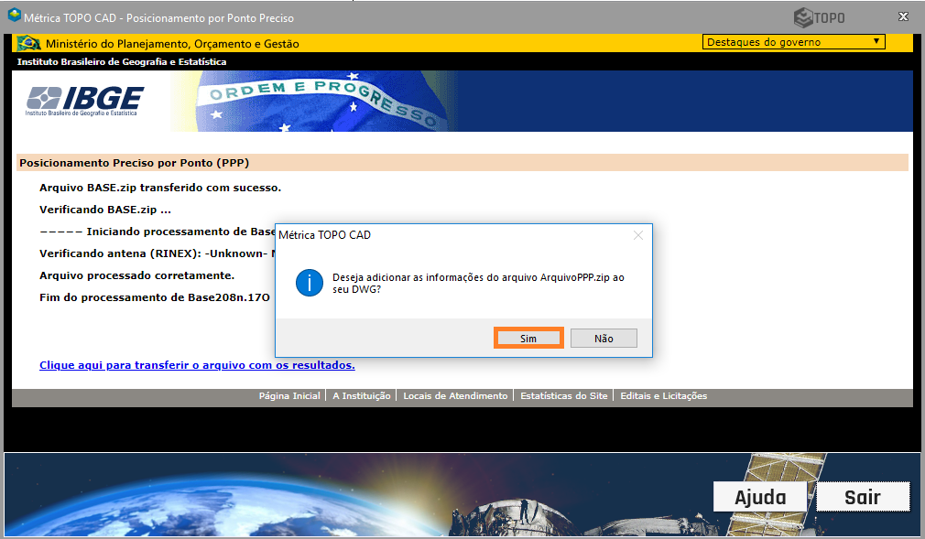Click the IBGE logo
Image resolution: width=925 pixels, height=539 pixels.
pos(84,101)
